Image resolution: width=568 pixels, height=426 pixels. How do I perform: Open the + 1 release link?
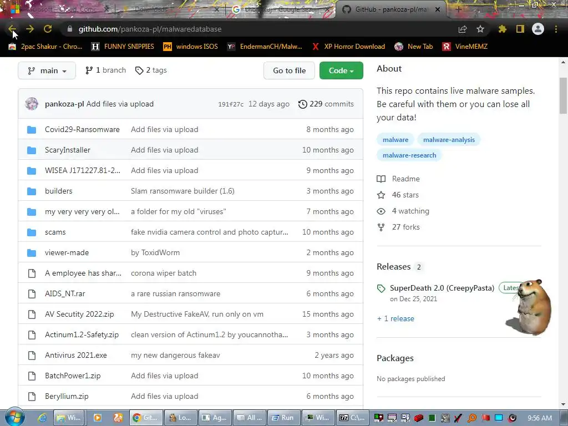395,319
